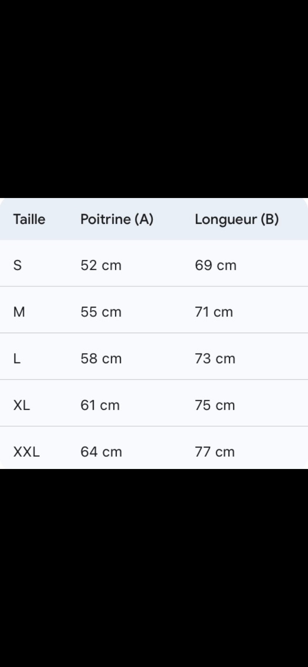
Task: Click the Poitrine (A) column header
Action: (x=117, y=219)
